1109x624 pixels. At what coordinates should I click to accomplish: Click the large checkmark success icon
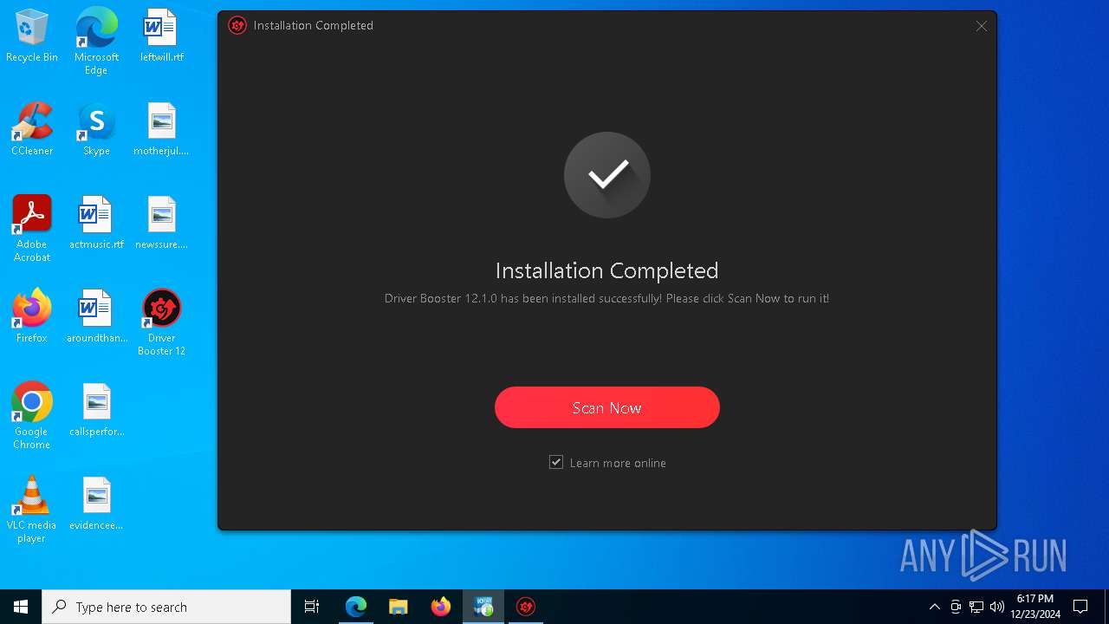pos(606,175)
